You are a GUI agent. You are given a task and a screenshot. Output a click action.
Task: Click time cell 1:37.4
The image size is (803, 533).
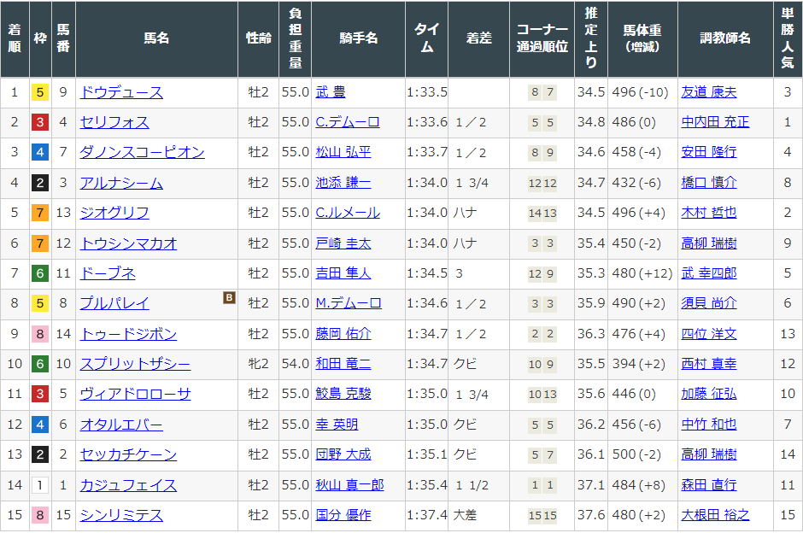tap(427, 515)
